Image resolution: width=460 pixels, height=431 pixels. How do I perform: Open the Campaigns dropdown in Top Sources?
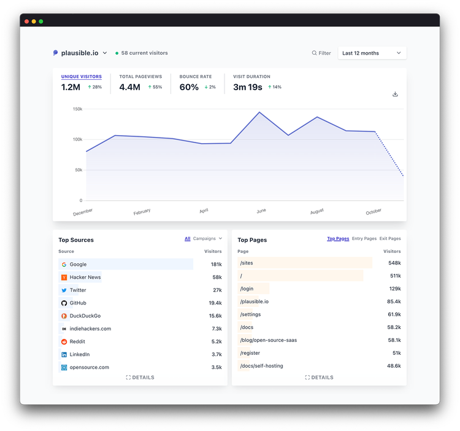[x=207, y=238]
